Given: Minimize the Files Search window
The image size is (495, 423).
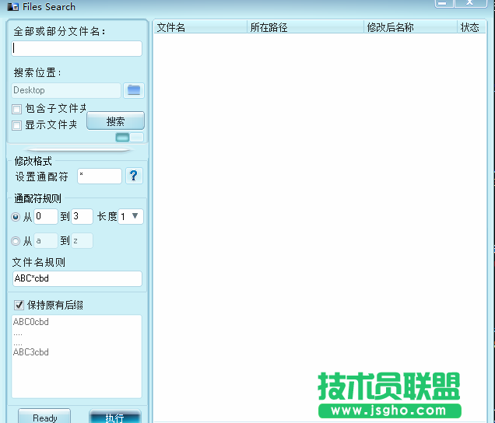Looking at the screenshot, I should pyautogui.click(x=444, y=3).
